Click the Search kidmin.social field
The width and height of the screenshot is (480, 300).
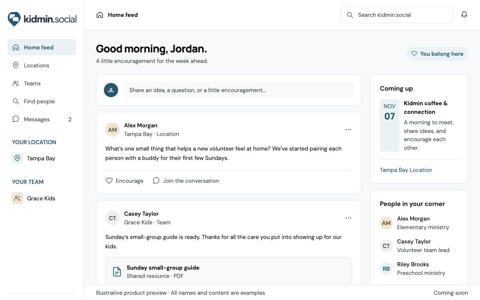(x=397, y=15)
